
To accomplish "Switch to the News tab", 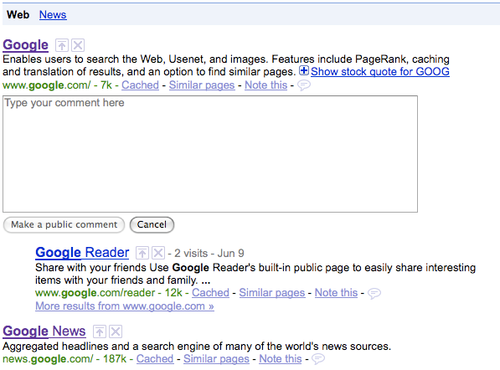I will pyautogui.click(x=53, y=15).
